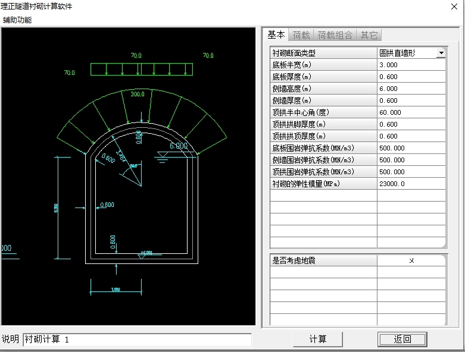The image size is (465, 352).
Task: Select the 底板厚度(m) value field
Action: (411, 77)
